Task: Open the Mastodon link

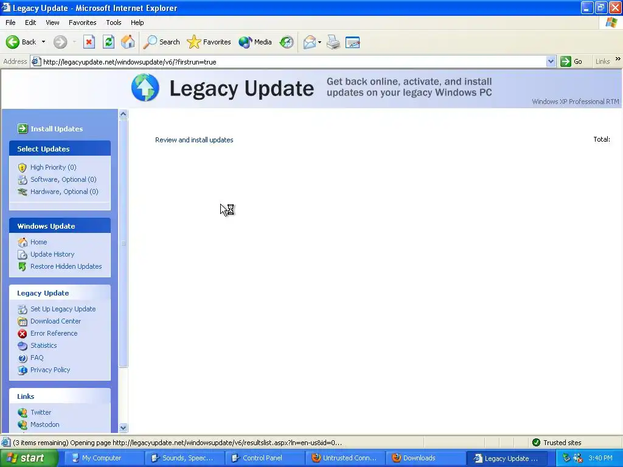Action: coord(38,424)
